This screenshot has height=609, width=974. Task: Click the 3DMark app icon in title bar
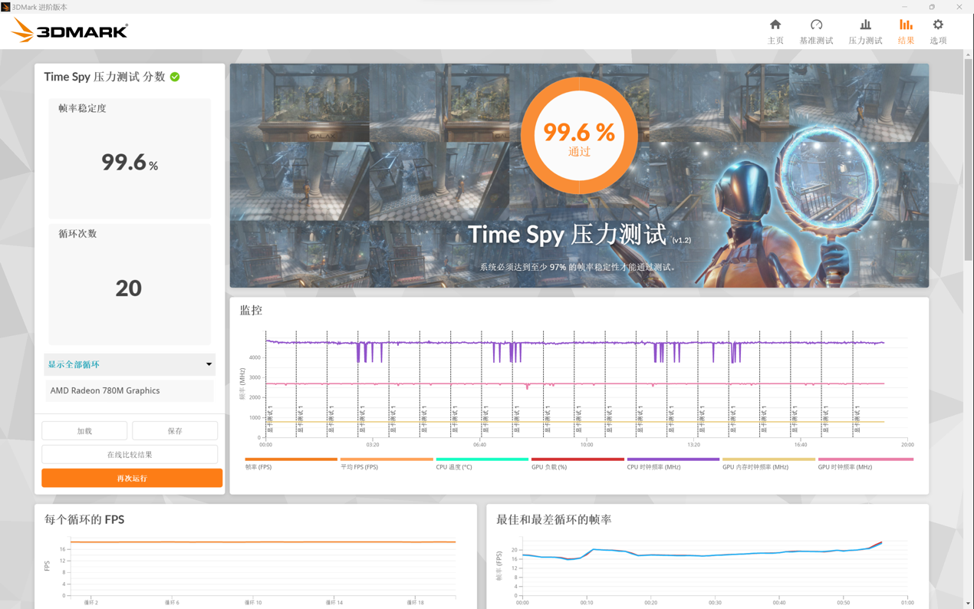[x=5, y=7]
